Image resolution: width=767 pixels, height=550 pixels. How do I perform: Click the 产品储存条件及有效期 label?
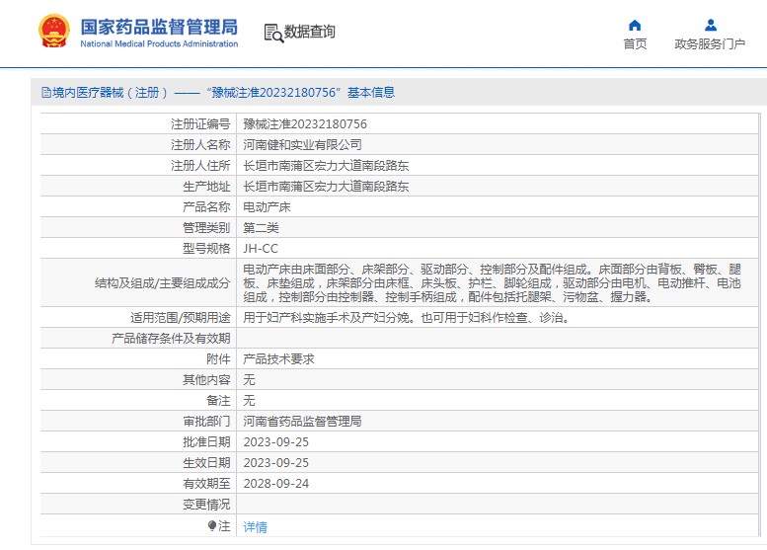(171, 338)
